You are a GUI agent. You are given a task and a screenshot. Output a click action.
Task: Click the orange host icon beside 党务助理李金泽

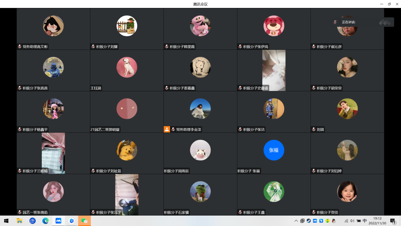coord(167,129)
